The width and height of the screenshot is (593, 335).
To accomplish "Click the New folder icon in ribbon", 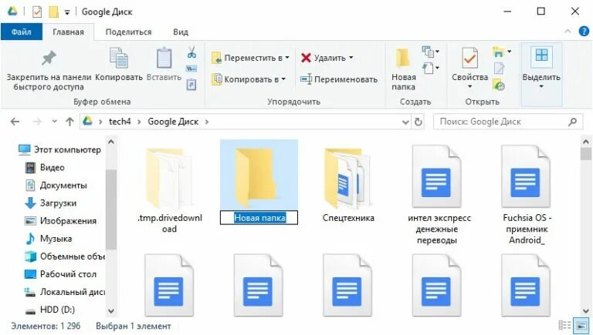I will tap(403, 59).
